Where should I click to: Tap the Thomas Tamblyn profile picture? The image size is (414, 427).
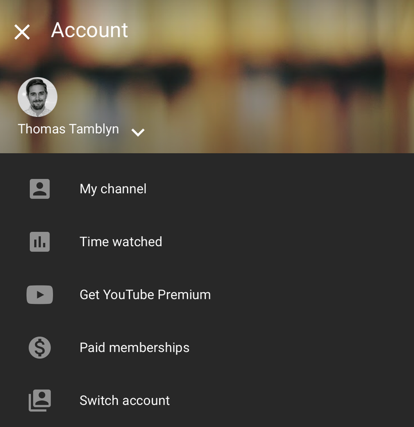point(37,97)
